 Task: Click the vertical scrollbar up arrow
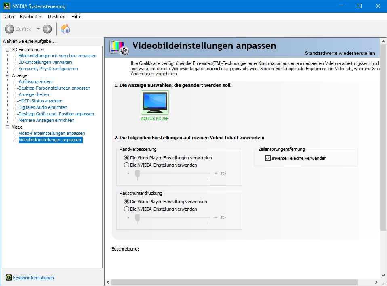pyautogui.click(x=383, y=41)
